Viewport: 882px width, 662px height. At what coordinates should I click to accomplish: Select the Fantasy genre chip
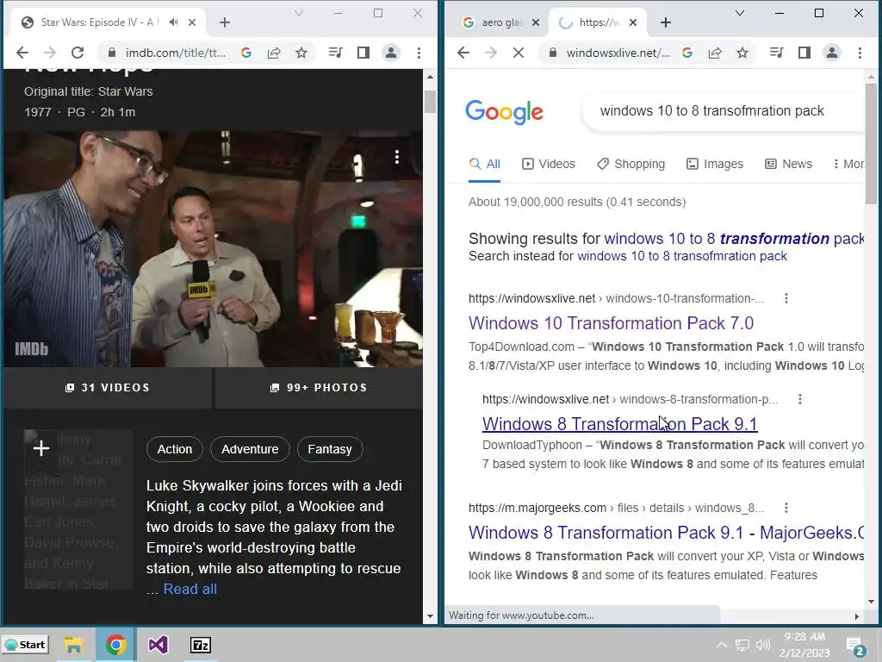pyautogui.click(x=330, y=449)
